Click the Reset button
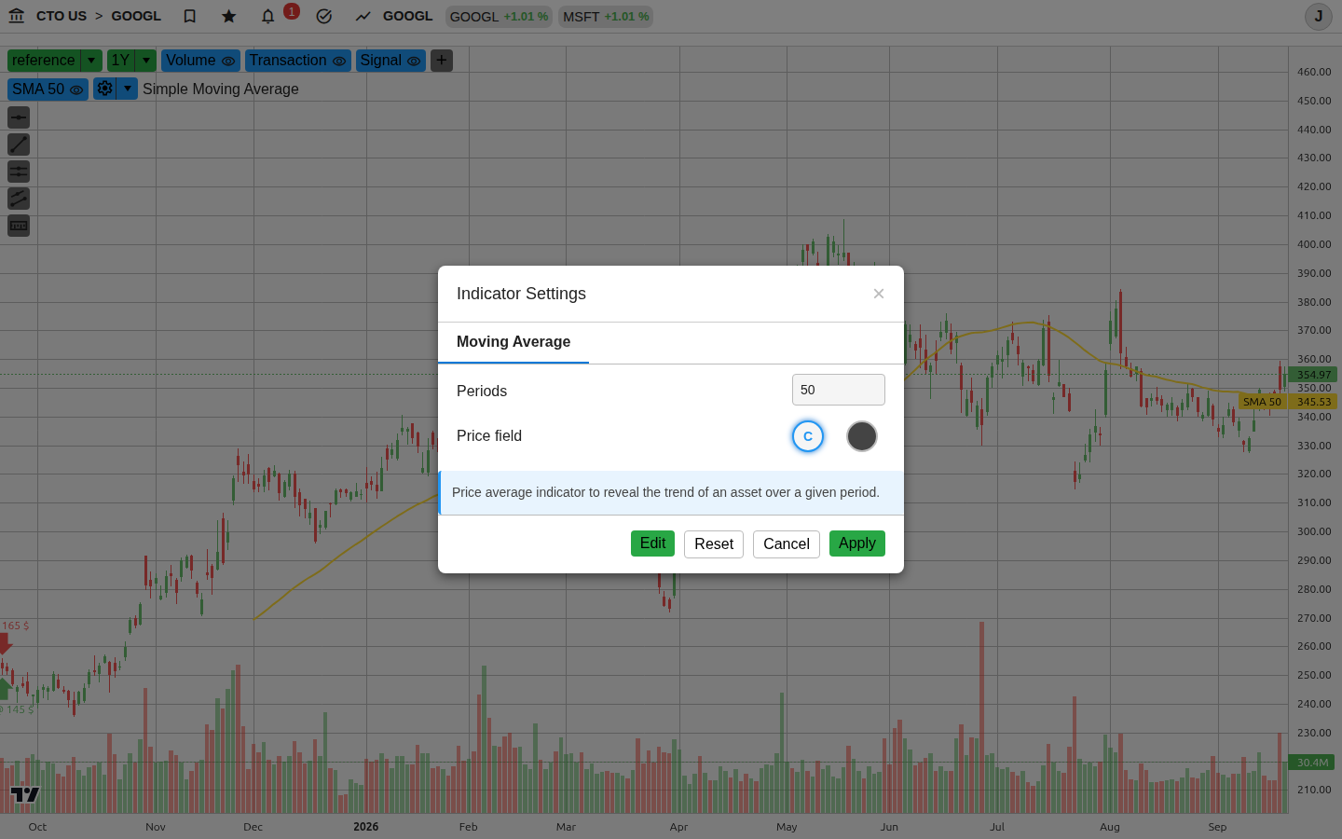Screen dimensions: 1342x839 (x=714, y=544)
